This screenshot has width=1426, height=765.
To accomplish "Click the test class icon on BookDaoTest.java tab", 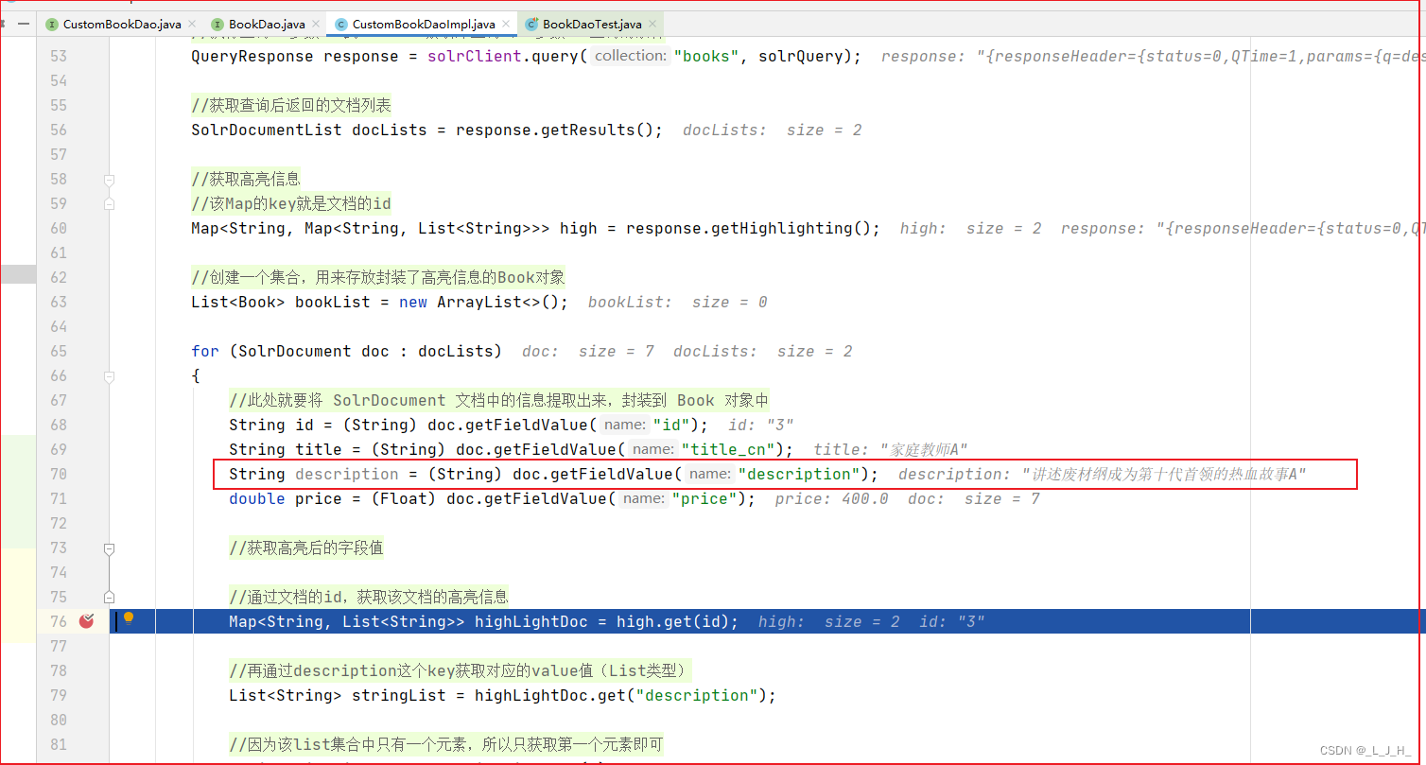I will pos(530,24).
